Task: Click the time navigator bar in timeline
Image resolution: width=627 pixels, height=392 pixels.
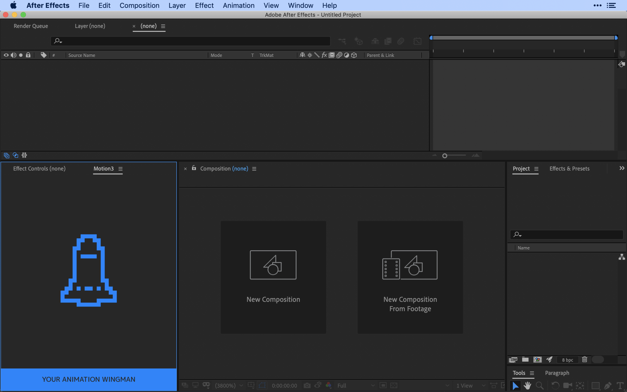Action: pyautogui.click(x=524, y=38)
